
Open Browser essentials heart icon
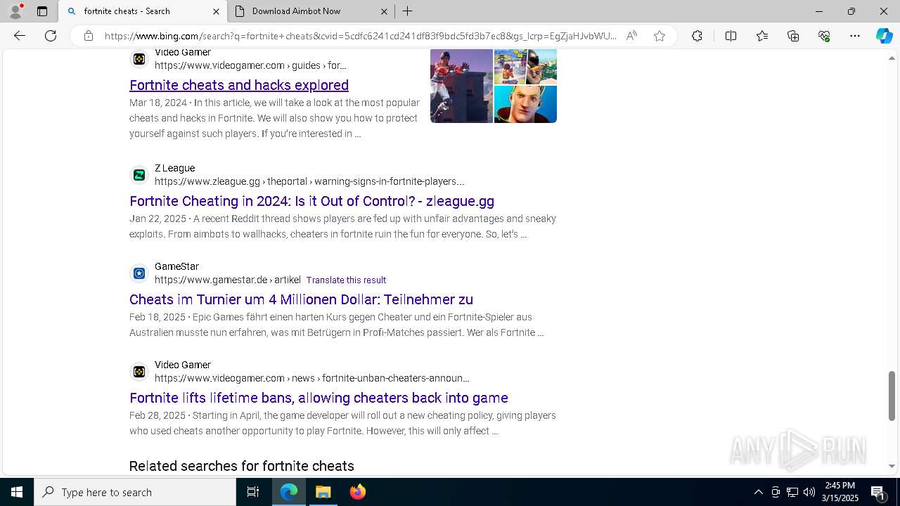824,36
